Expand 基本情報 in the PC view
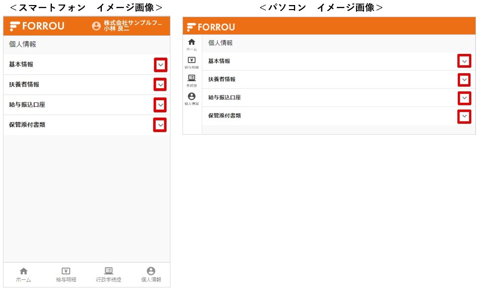Image resolution: width=480 pixels, height=291 pixels. 464,61
